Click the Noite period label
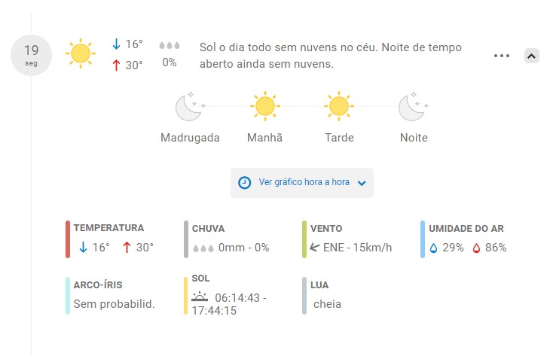Viewport: 550px width, 356px height. [414, 138]
